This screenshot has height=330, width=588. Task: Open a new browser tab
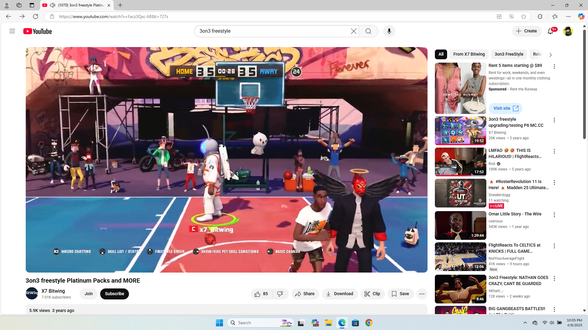tap(120, 5)
